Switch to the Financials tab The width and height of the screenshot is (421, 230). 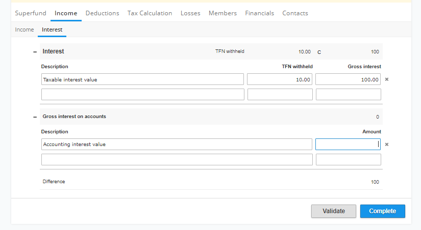(x=259, y=13)
